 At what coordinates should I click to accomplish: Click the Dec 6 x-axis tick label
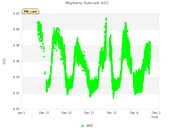pos(134,113)
